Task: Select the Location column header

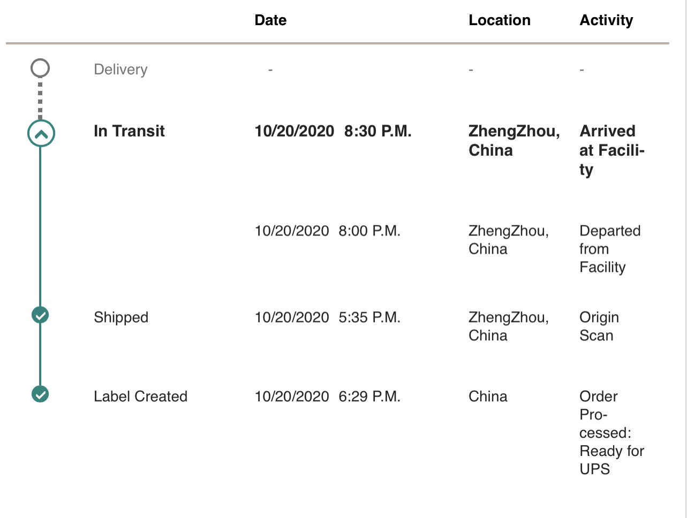Action: (500, 20)
